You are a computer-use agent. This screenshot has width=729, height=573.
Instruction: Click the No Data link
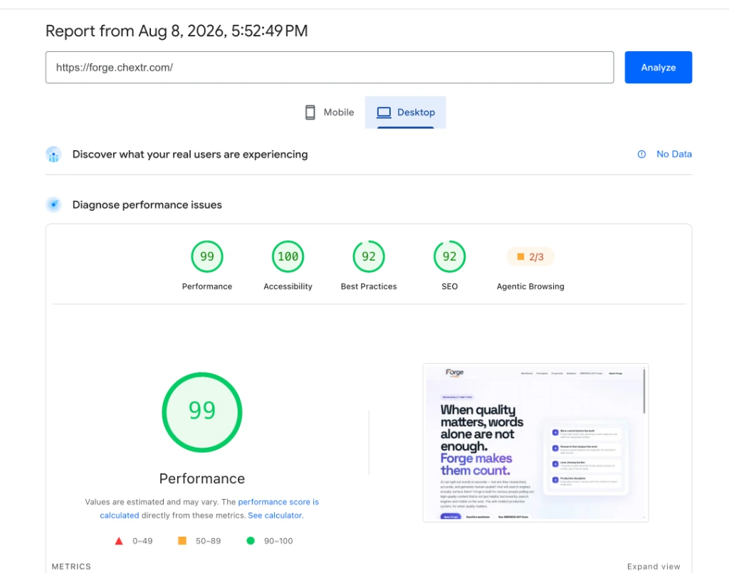click(673, 154)
